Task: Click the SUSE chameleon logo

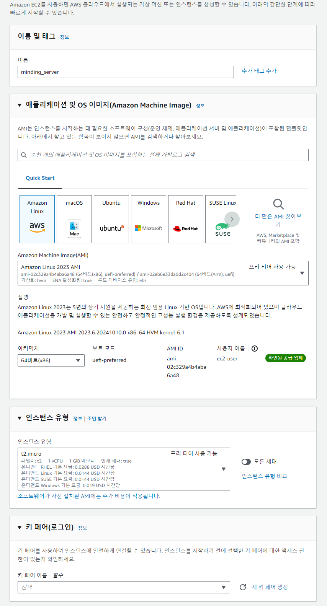Action: pos(222,230)
